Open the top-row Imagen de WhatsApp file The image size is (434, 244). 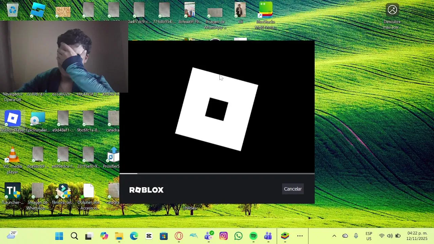tap(215, 18)
